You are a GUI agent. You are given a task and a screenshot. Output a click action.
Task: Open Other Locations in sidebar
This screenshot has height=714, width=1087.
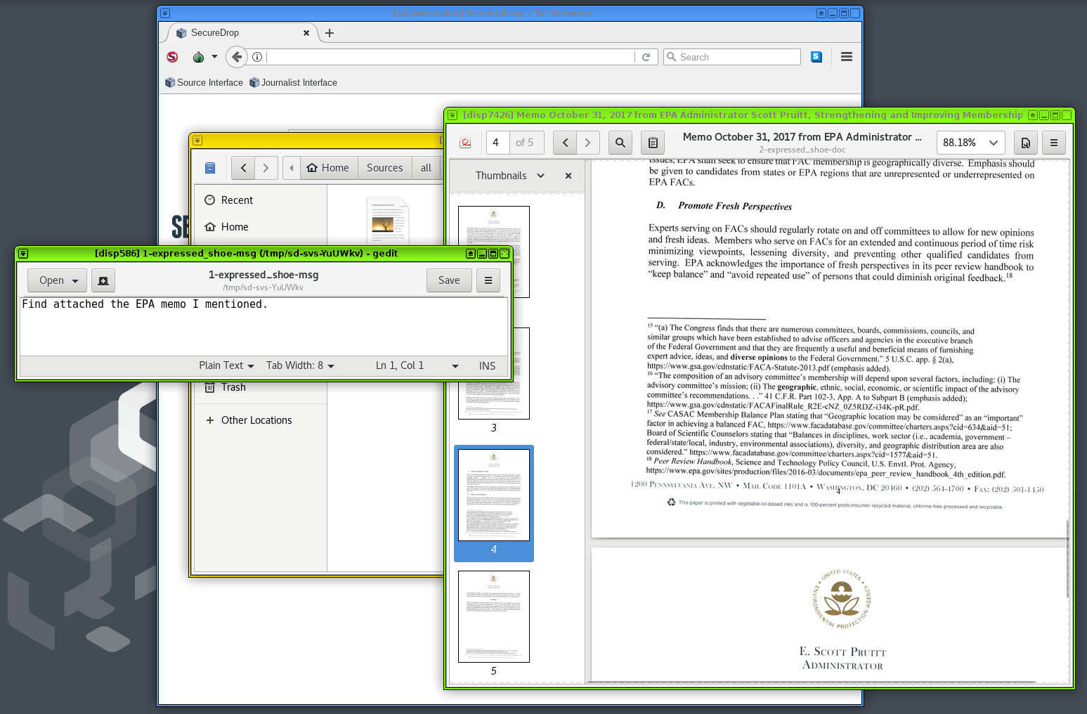point(260,420)
